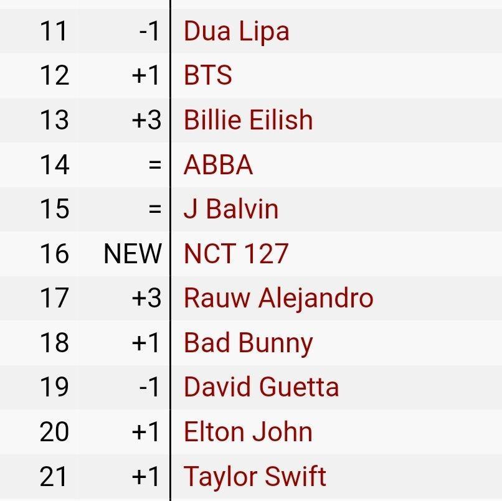Click the Billie Eilish link
This screenshot has width=502, height=501.
pyautogui.click(x=248, y=119)
